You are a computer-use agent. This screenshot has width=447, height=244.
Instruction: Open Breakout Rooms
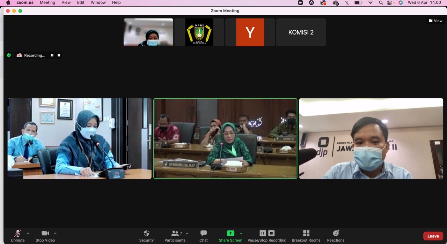306,234
